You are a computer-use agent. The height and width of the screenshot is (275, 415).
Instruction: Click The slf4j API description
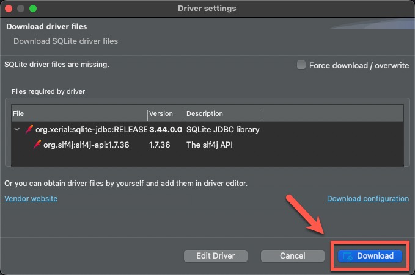coord(210,145)
